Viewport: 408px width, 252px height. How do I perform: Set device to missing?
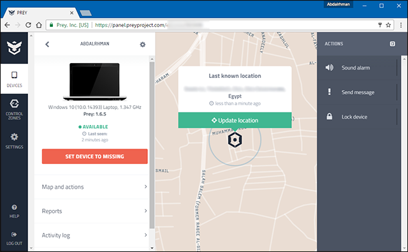[95, 156]
